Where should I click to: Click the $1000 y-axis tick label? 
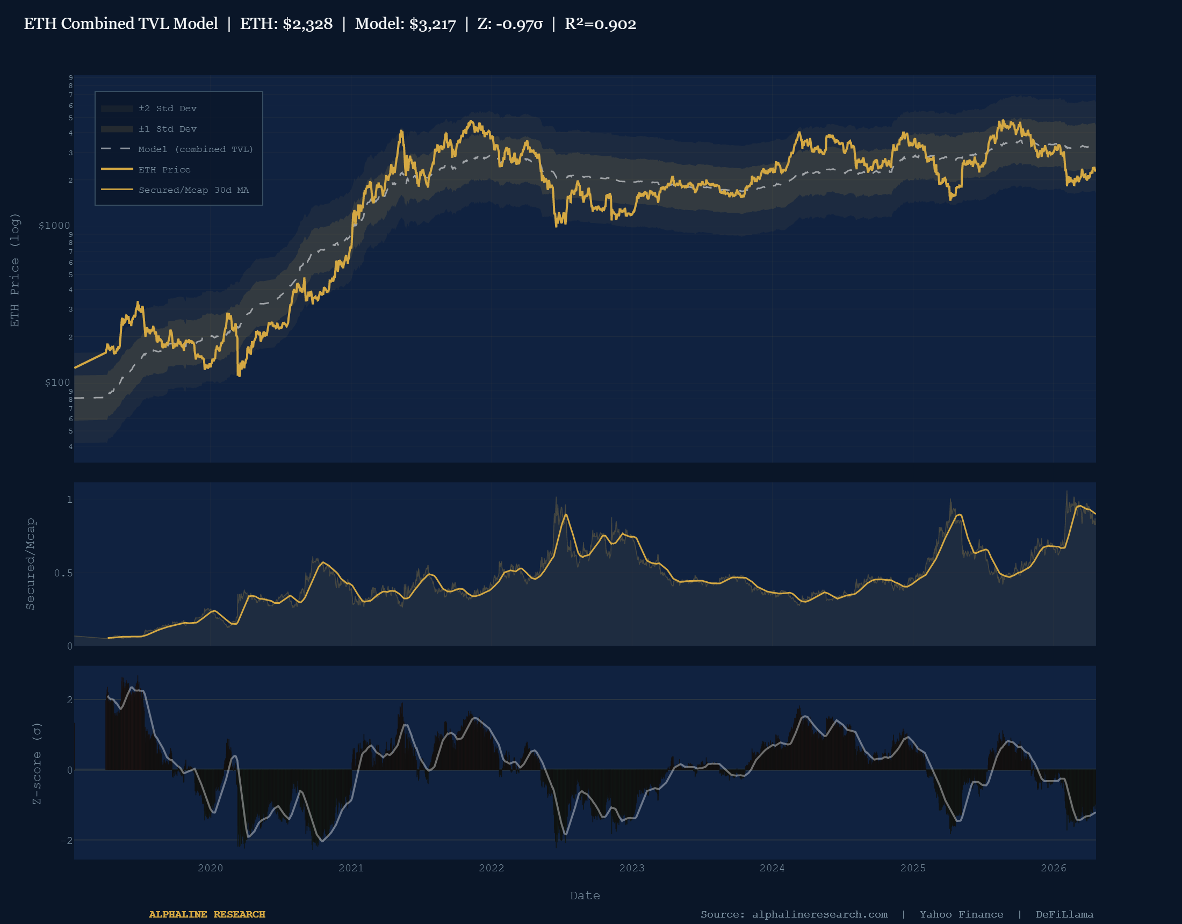(x=54, y=226)
